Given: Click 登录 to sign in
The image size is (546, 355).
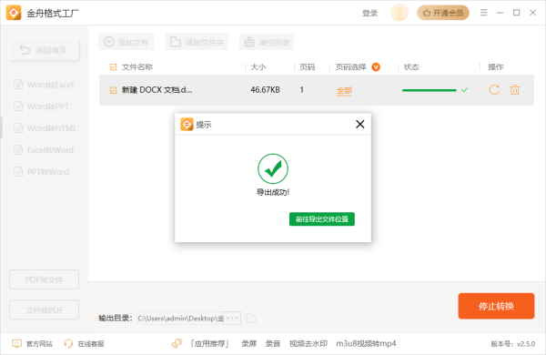Looking at the screenshot, I should 369,13.
